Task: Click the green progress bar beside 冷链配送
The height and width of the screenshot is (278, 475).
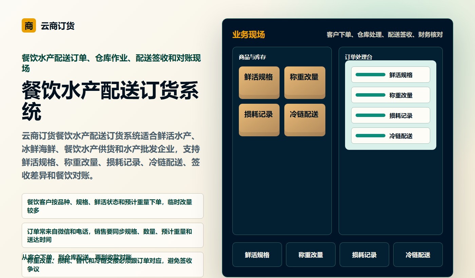Action: click(370, 136)
